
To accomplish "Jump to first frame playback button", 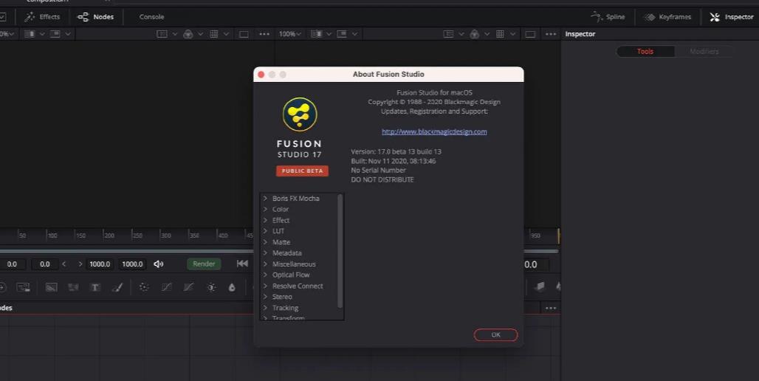I will coord(242,264).
